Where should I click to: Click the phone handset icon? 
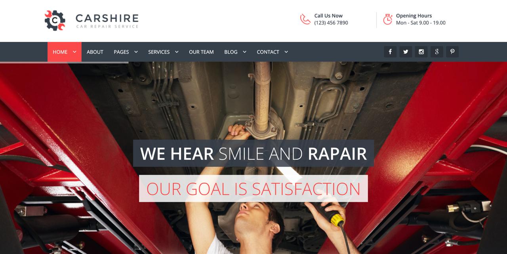305,19
